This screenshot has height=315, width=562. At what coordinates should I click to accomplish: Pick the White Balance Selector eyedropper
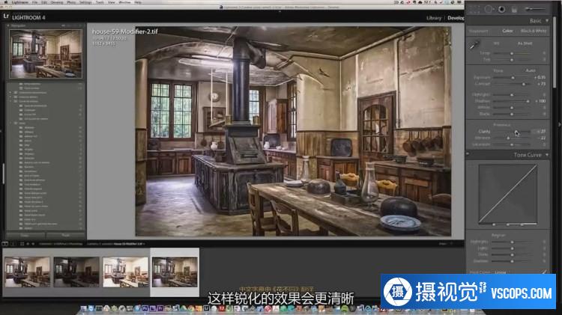pyautogui.click(x=474, y=46)
